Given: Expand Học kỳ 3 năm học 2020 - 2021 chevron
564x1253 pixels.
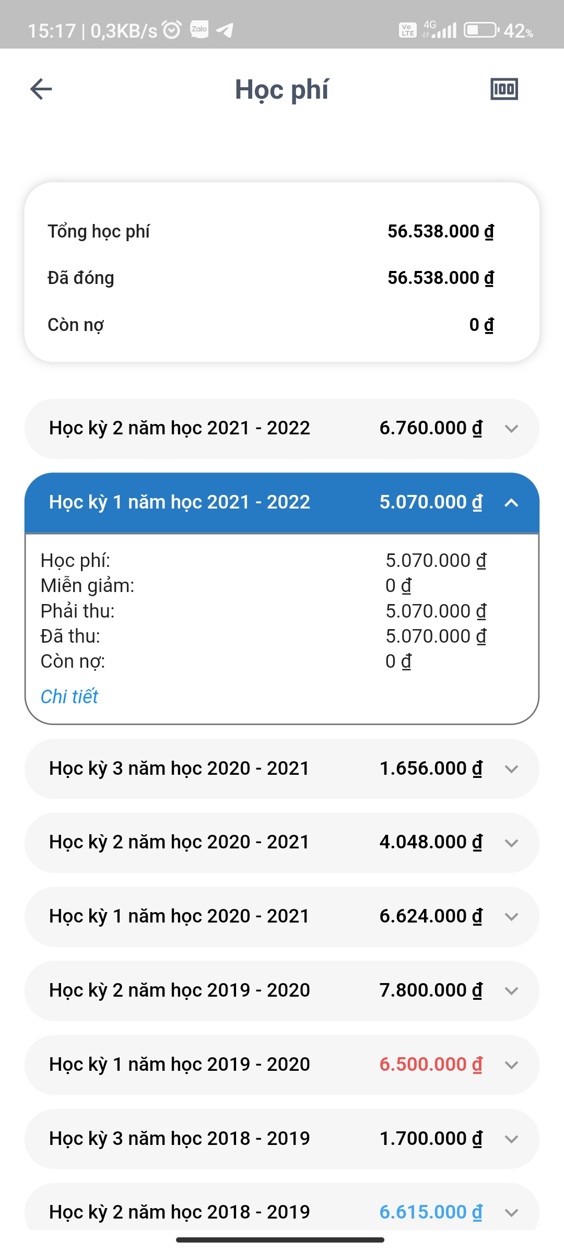Looking at the screenshot, I should point(511,769).
